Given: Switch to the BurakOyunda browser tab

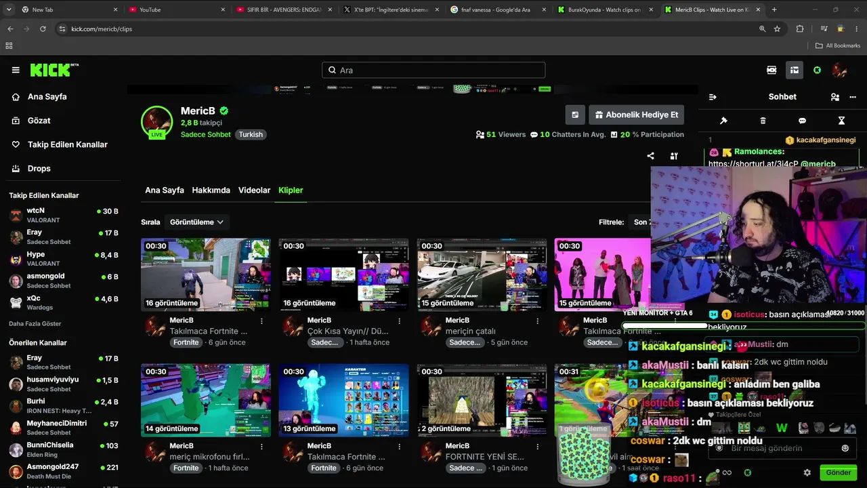Looking at the screenshot, I should 605,9.
